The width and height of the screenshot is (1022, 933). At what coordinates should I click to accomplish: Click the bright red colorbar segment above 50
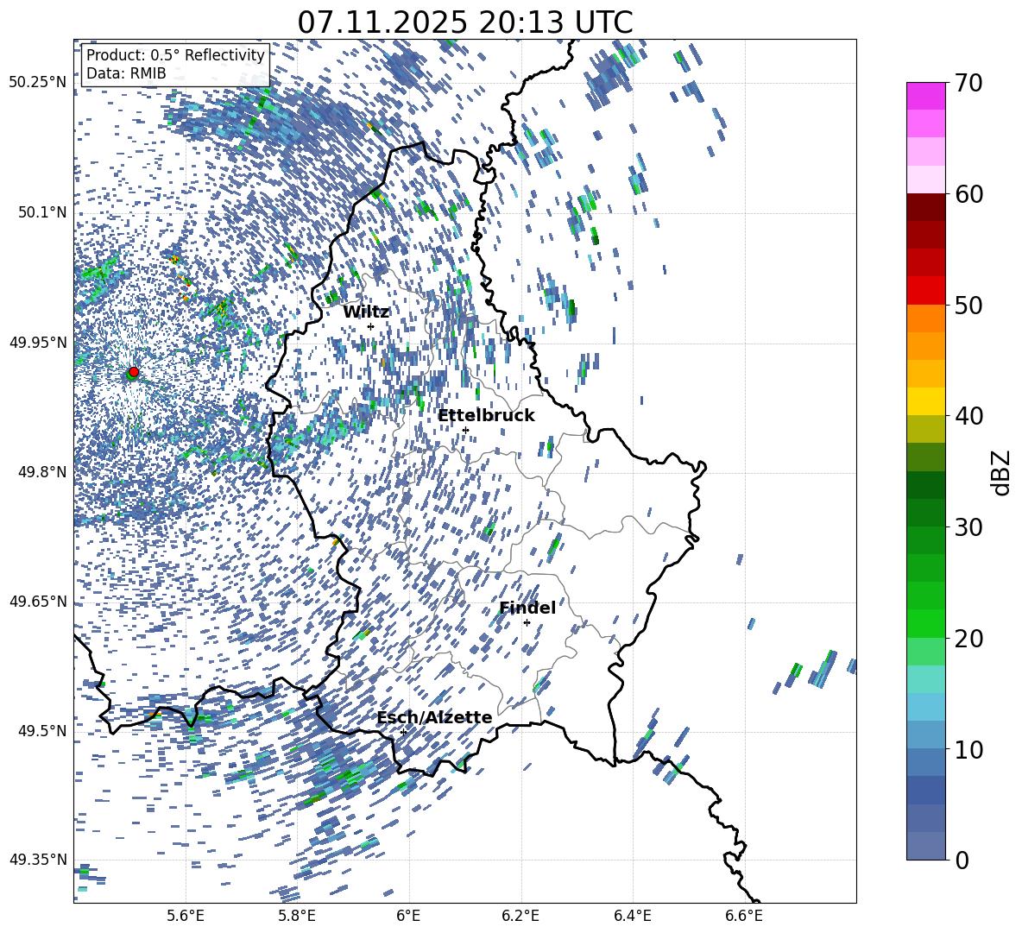click(x=925, y=291)
